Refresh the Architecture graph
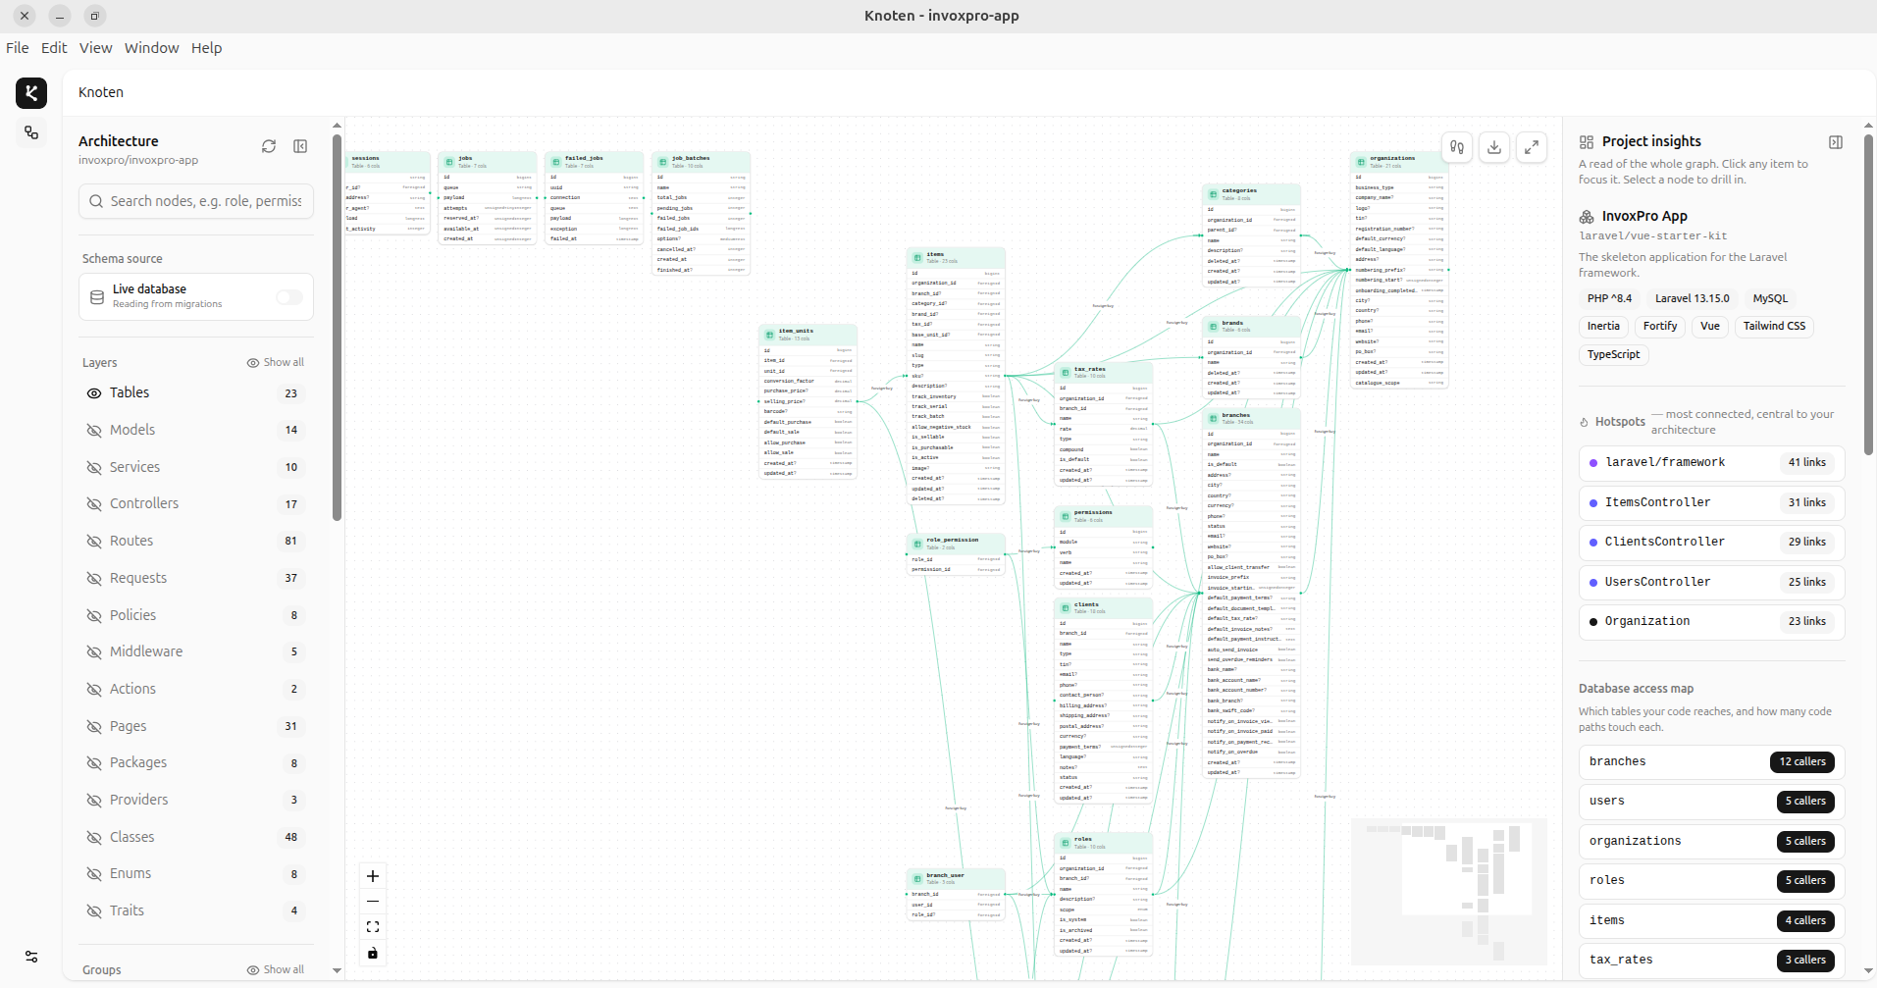Screen dimensions: 1877x988 pyautogui.click(x=269, y=146)
